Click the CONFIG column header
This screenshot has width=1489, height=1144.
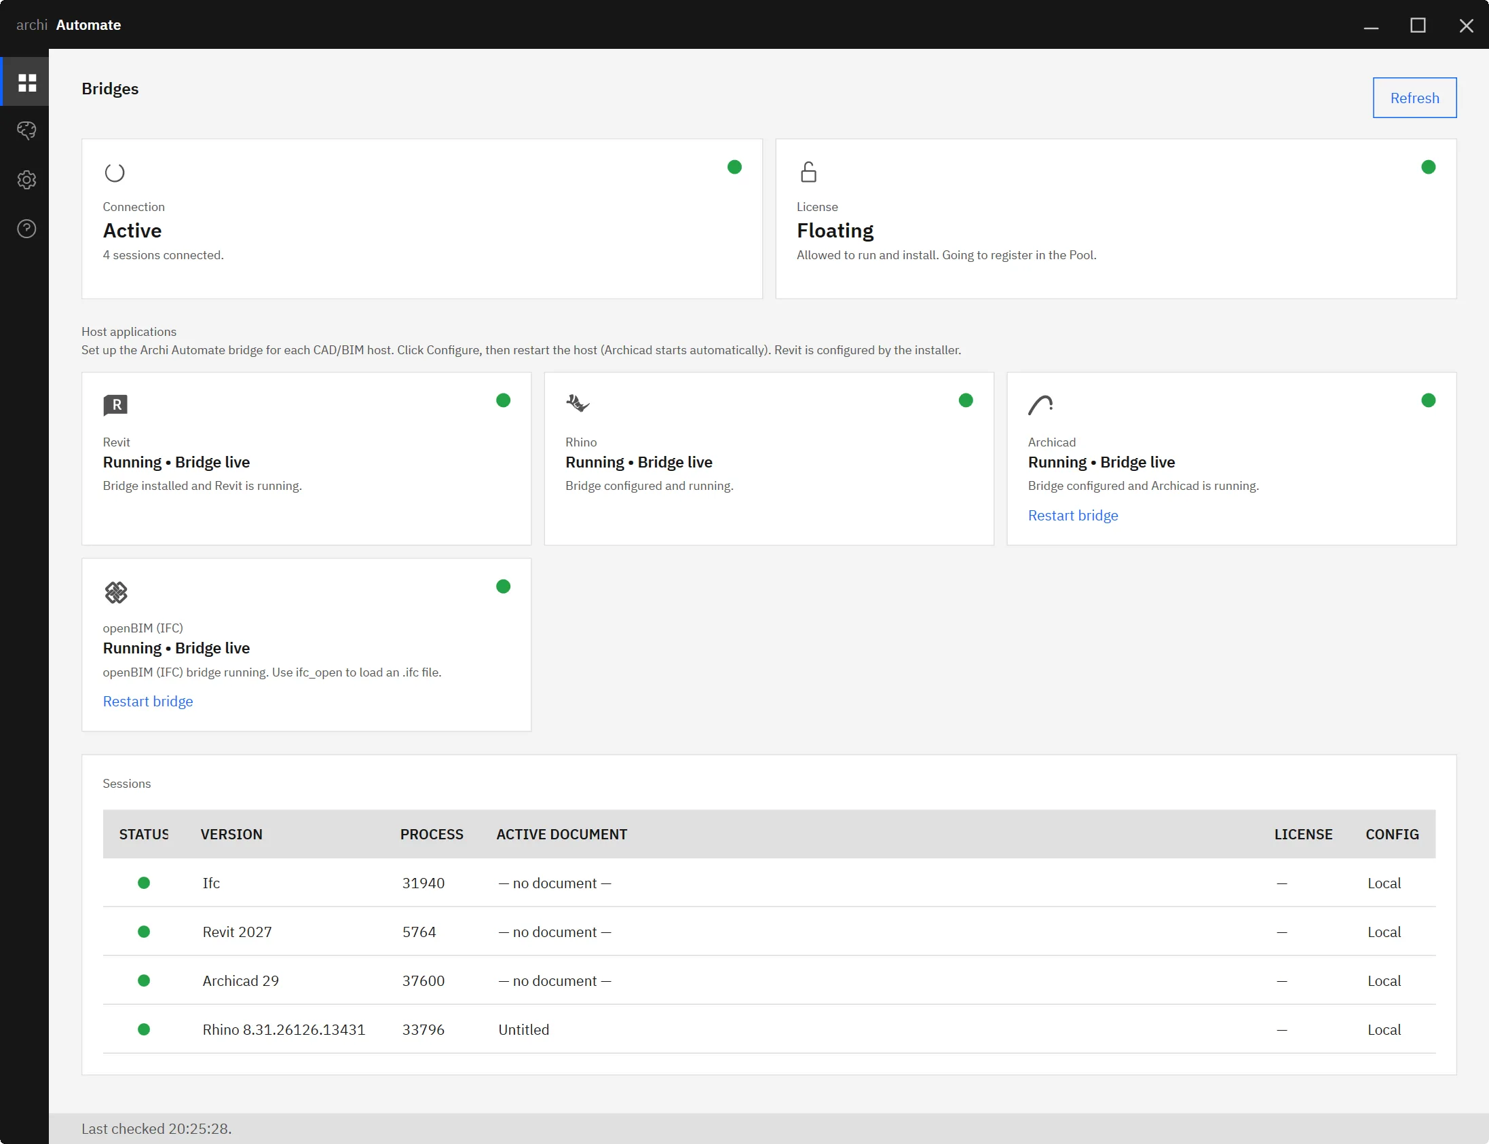click(1392, 834)
